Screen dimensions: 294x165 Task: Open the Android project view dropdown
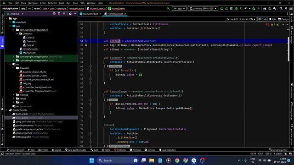15,14
